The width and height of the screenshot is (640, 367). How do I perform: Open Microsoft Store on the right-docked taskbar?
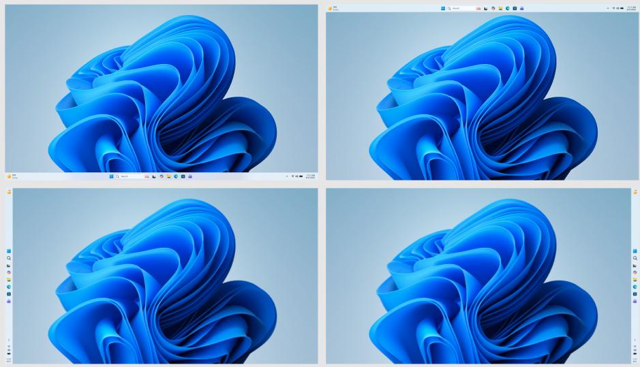635,294
